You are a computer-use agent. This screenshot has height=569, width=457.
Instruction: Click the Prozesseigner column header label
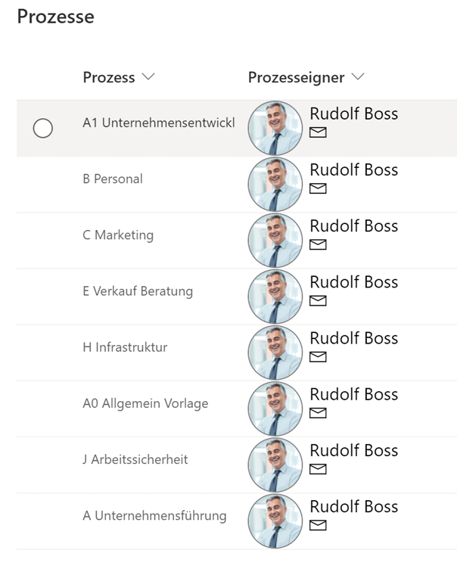(296, 78)
